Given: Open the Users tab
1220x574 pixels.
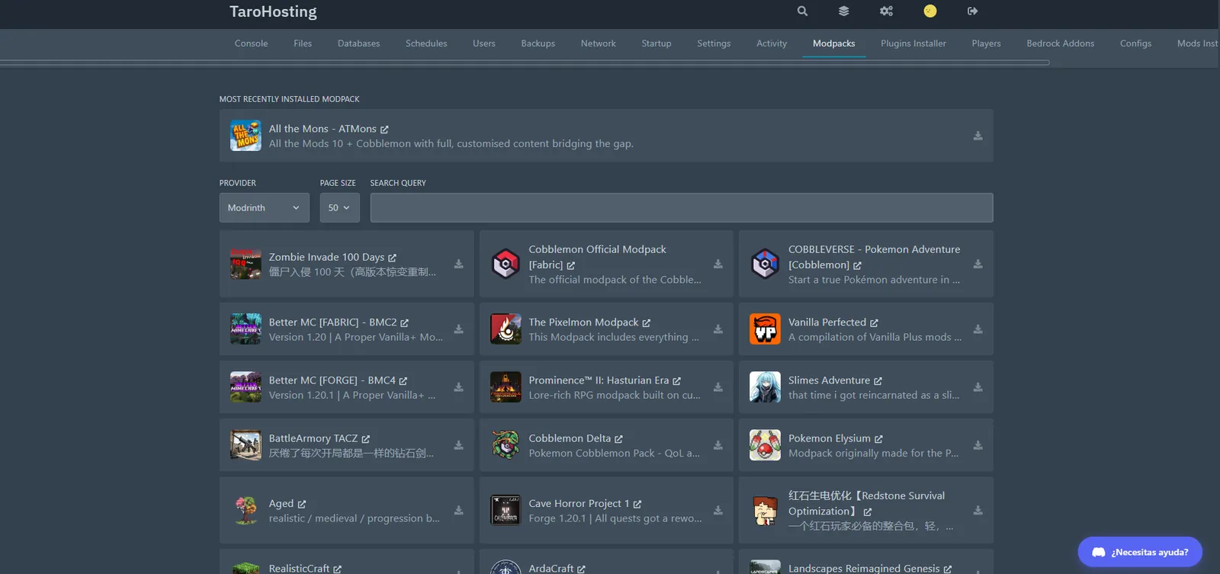Looking at the screenshot, I should (x=483, y=43).
